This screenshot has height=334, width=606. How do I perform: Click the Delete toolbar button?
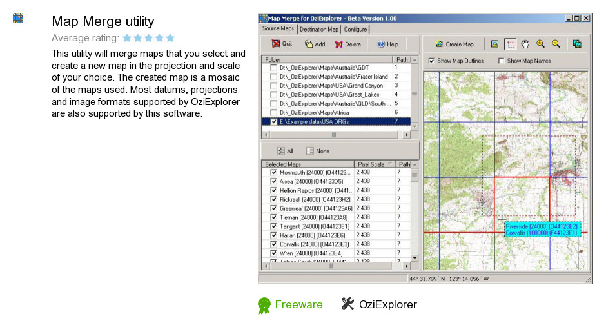click(x=348, y=44)
